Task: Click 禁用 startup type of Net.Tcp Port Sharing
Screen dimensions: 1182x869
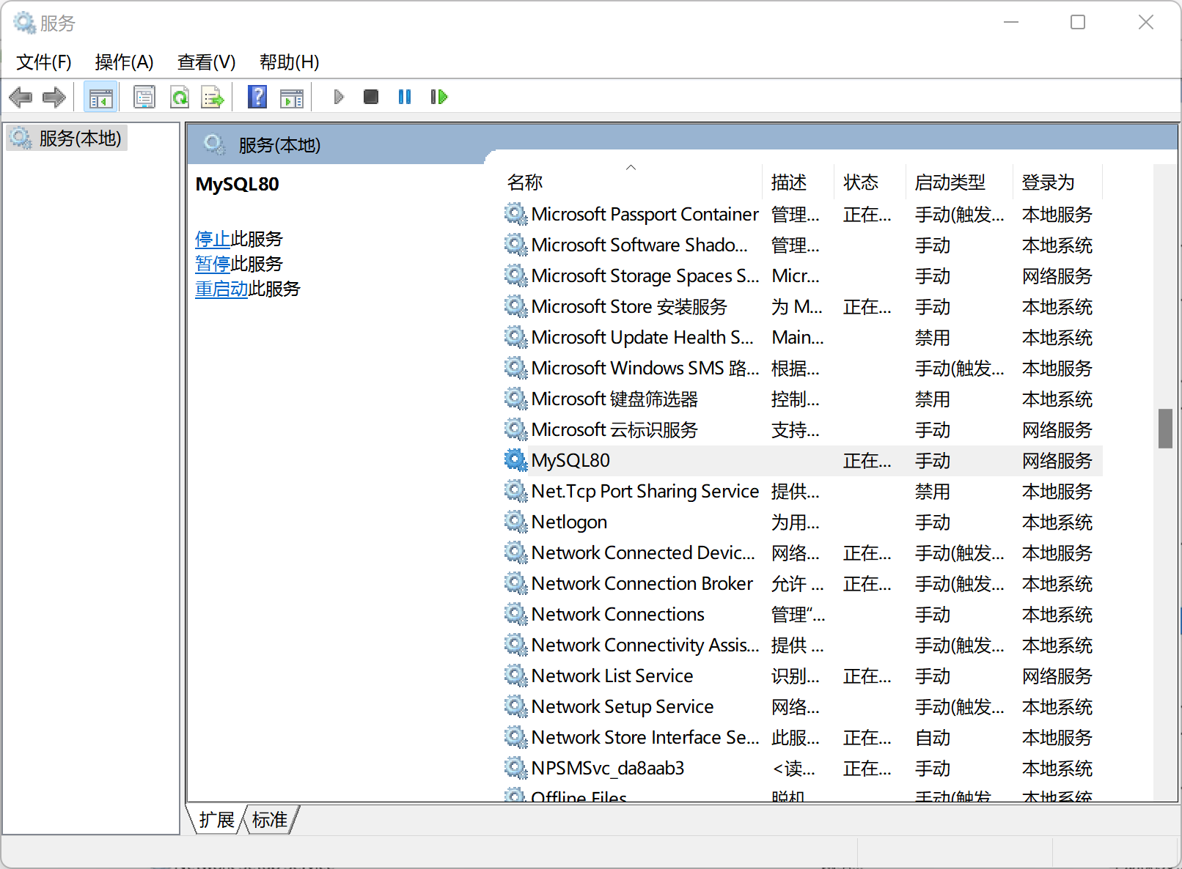Action: (933, 491)
